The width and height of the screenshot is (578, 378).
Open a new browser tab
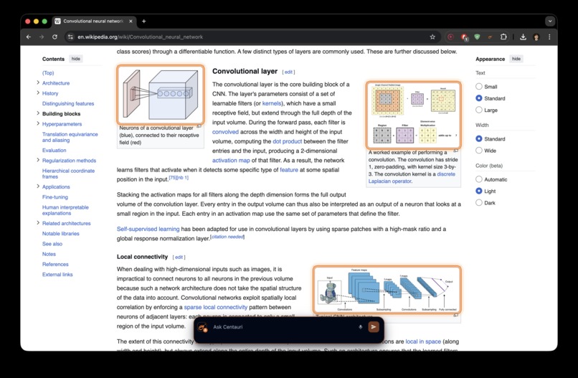pyautogui.click(x=143, y=22)
